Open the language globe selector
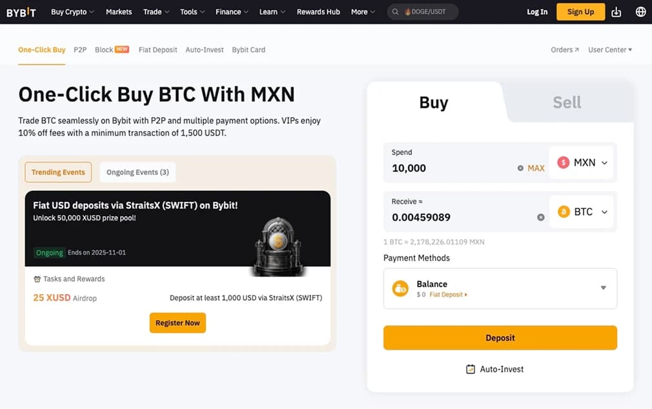 point(639,11)
